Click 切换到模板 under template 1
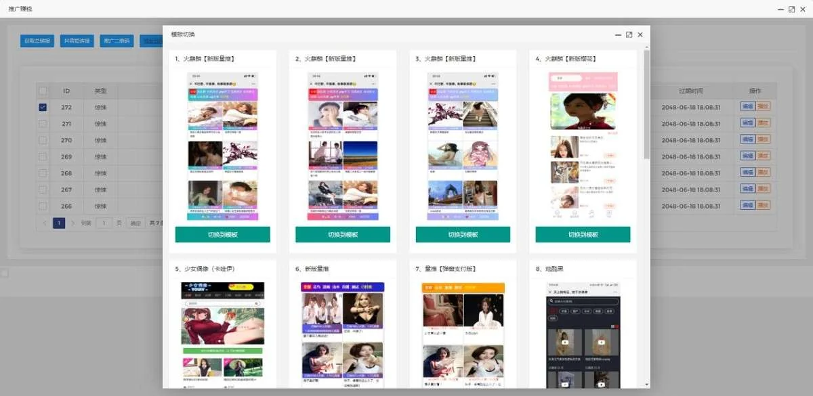813x396 pixels. point(222,234)
